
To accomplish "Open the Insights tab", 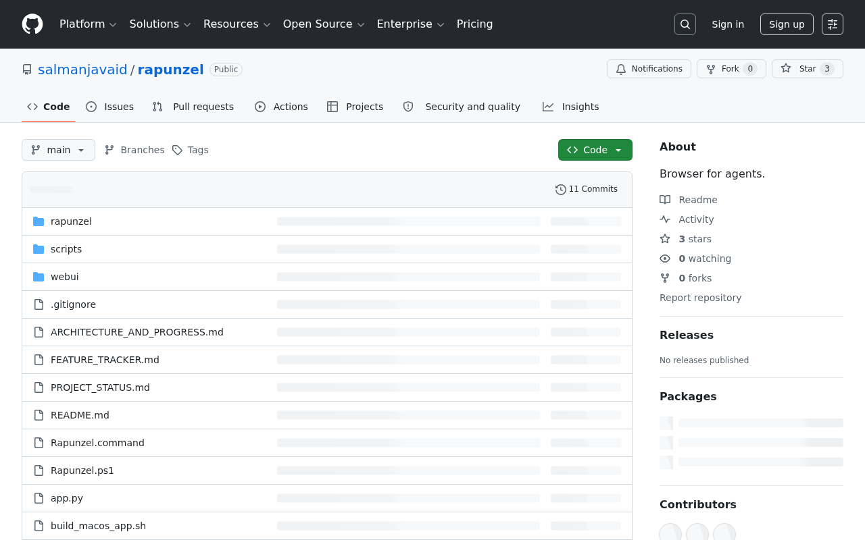I will (x=571, y=107).
